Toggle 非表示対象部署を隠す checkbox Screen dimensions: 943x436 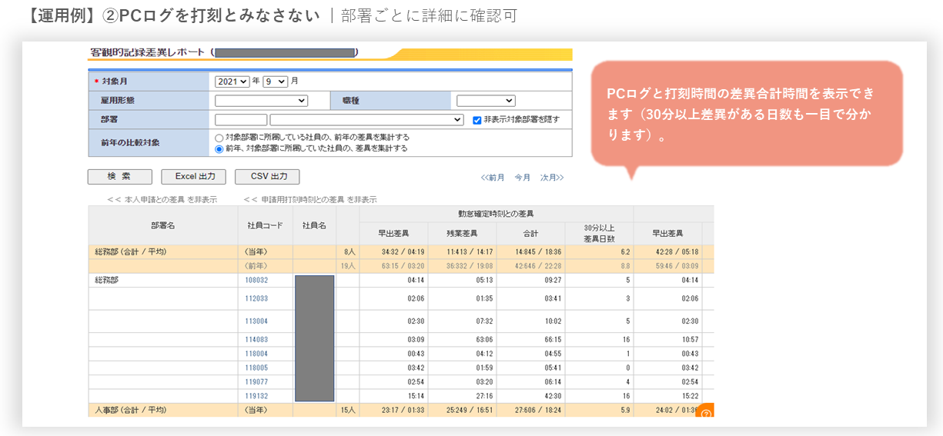click(x=477, y=120)
